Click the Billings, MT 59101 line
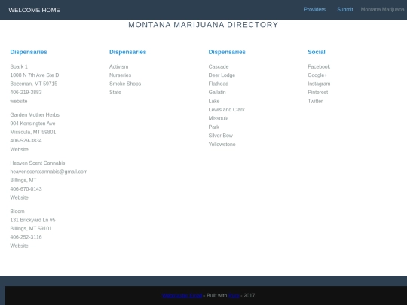The image size is (407, 305). click(x=31, y=228)
